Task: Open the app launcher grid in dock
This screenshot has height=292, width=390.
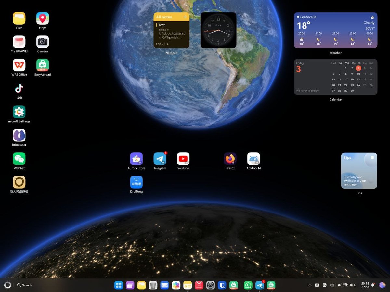Action: [119, 285]
